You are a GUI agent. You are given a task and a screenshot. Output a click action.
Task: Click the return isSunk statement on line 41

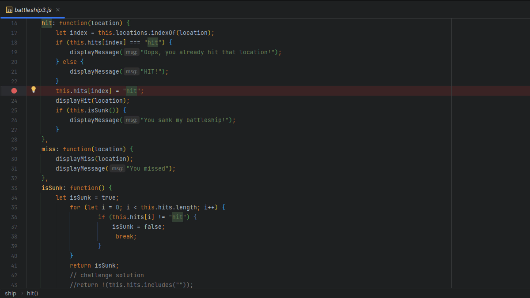[93, 265]
